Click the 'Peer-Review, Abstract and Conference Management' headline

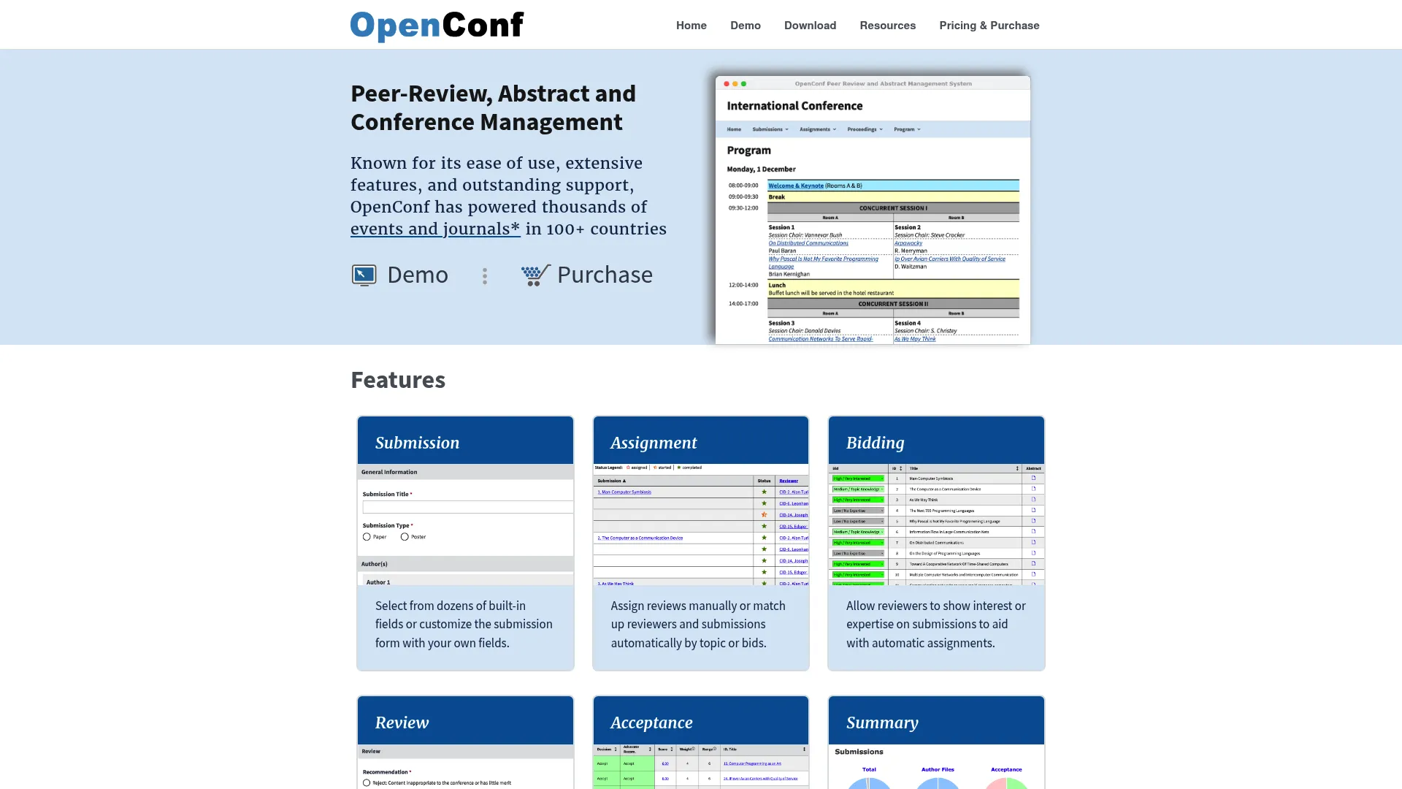tap(493, 107)
